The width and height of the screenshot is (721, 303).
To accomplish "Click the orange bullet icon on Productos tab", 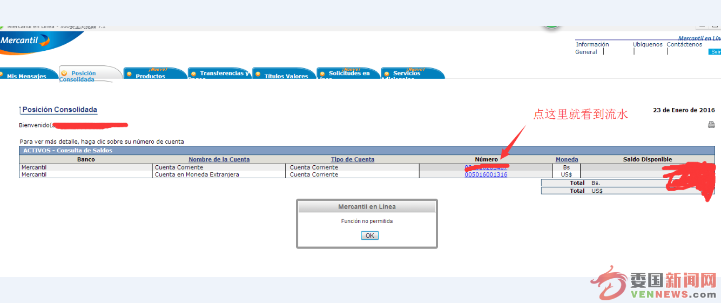I will pos(129,75).
